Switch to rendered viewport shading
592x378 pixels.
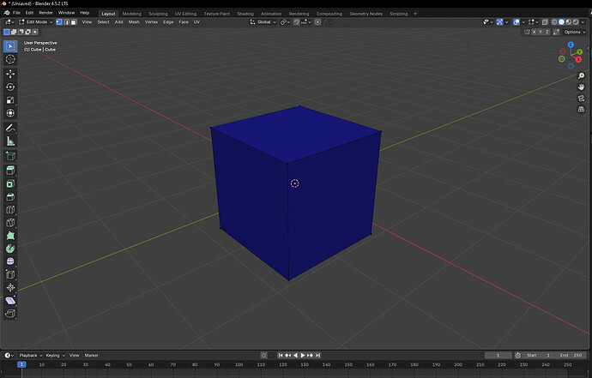(576, 22)
